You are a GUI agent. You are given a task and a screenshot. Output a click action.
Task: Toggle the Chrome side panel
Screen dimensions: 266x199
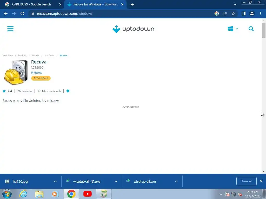pyautogui.click(x=244, y=13)
